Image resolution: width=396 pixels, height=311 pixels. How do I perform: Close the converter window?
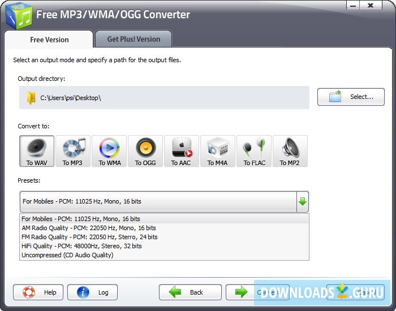[x=371, y=5]
